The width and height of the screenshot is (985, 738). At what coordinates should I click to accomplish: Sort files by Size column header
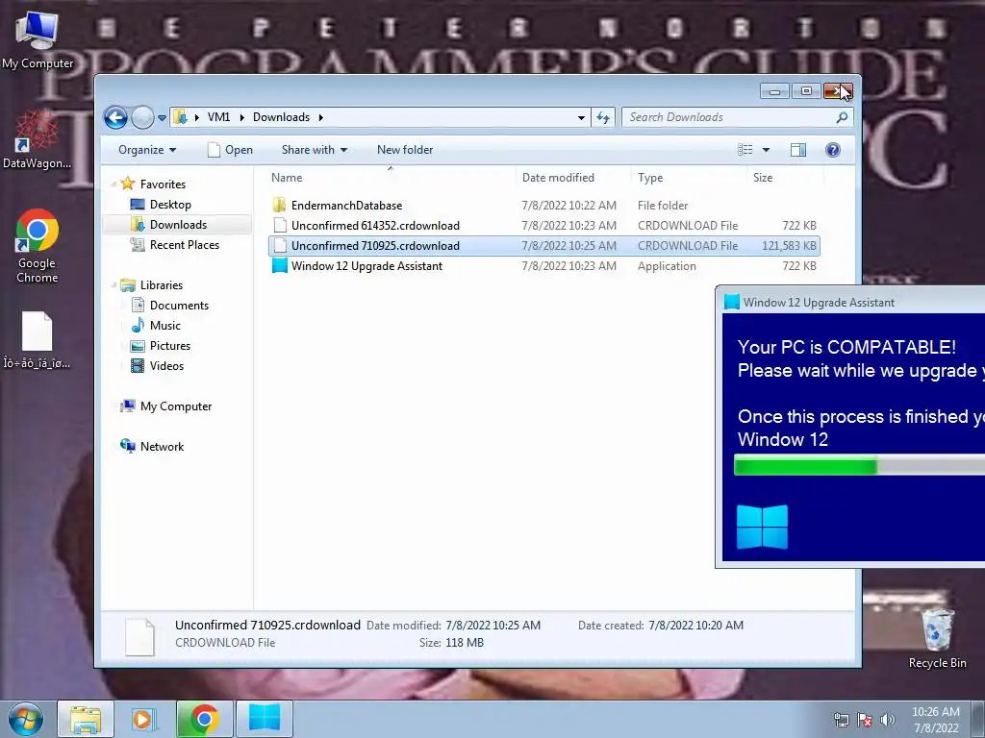point(785,178)
